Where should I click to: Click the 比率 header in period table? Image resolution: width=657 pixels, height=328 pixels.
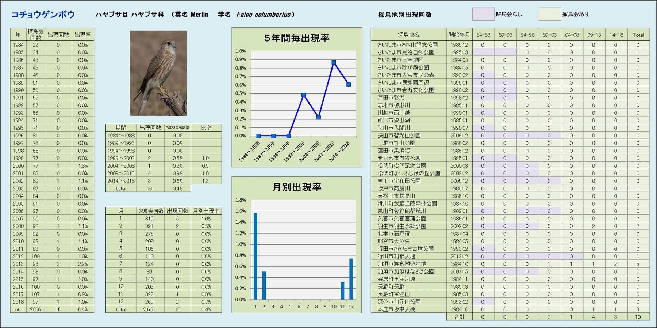[x=206, y=128]
